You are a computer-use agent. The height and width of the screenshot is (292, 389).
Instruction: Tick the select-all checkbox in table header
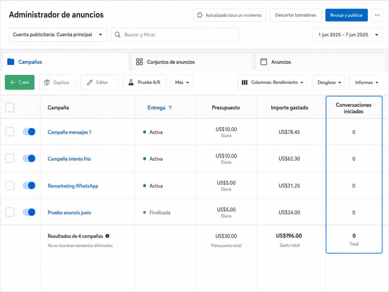point(10,108)
